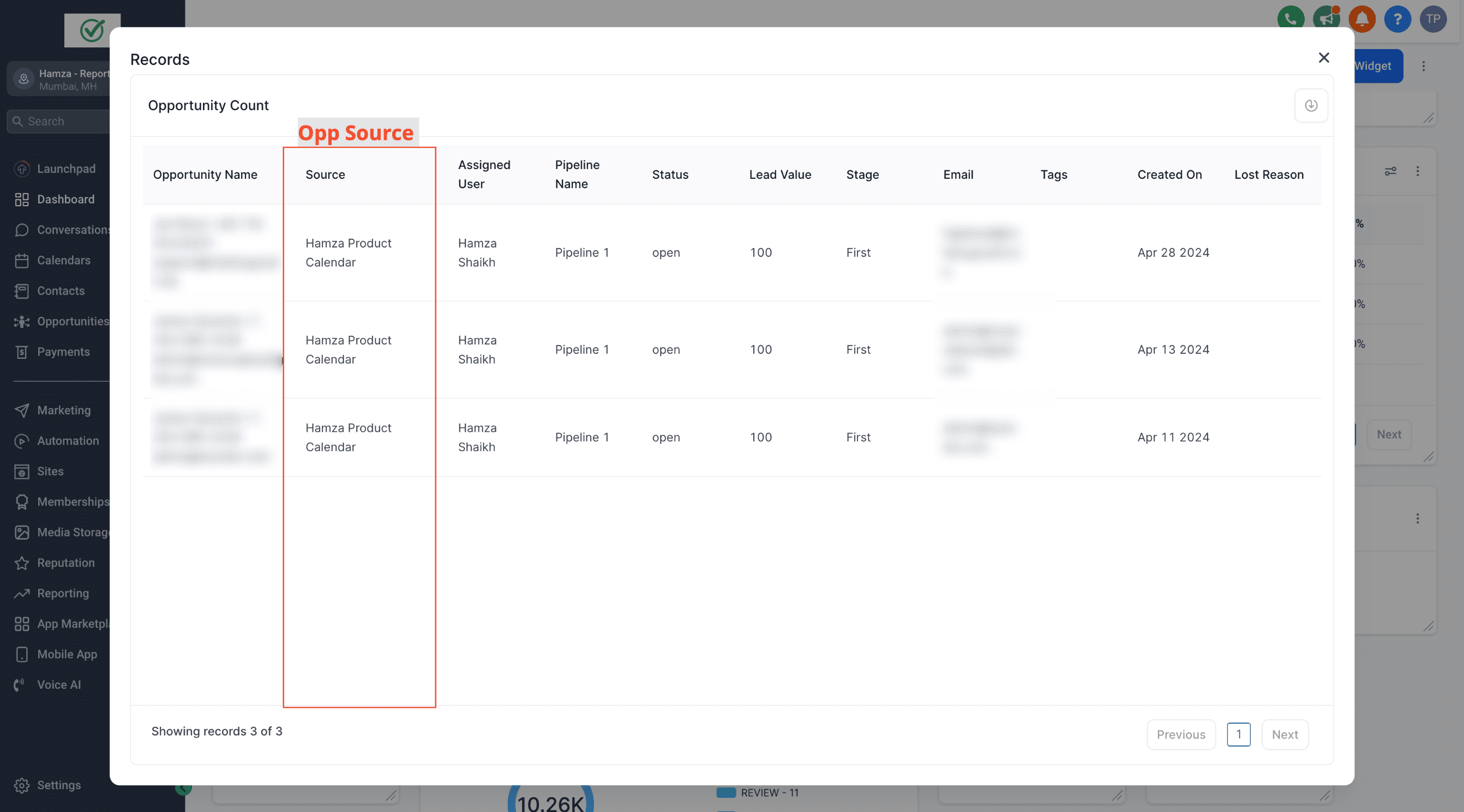Click the app logo checkmark
Screen dimensions: 1464x812
coord(92,30)
